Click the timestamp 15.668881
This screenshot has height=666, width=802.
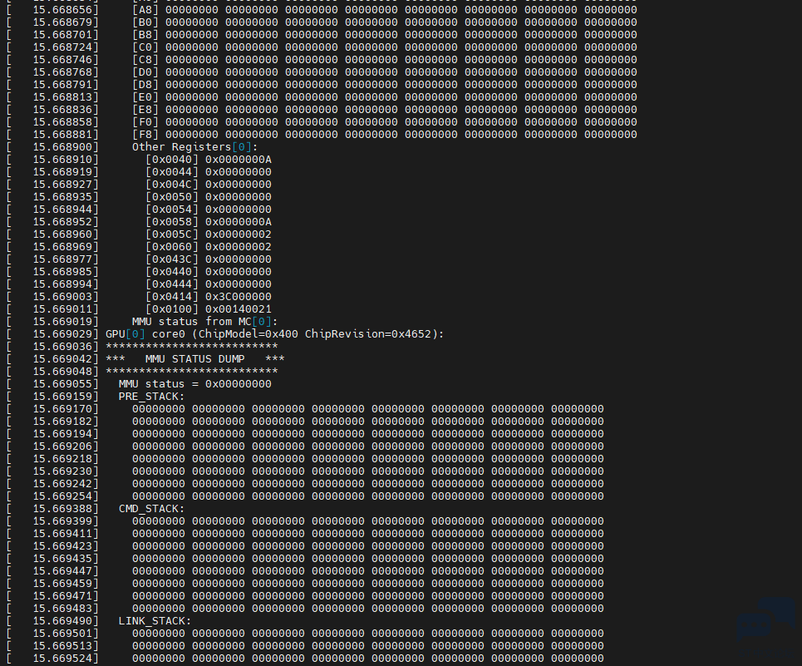click(x=62, y=135)
